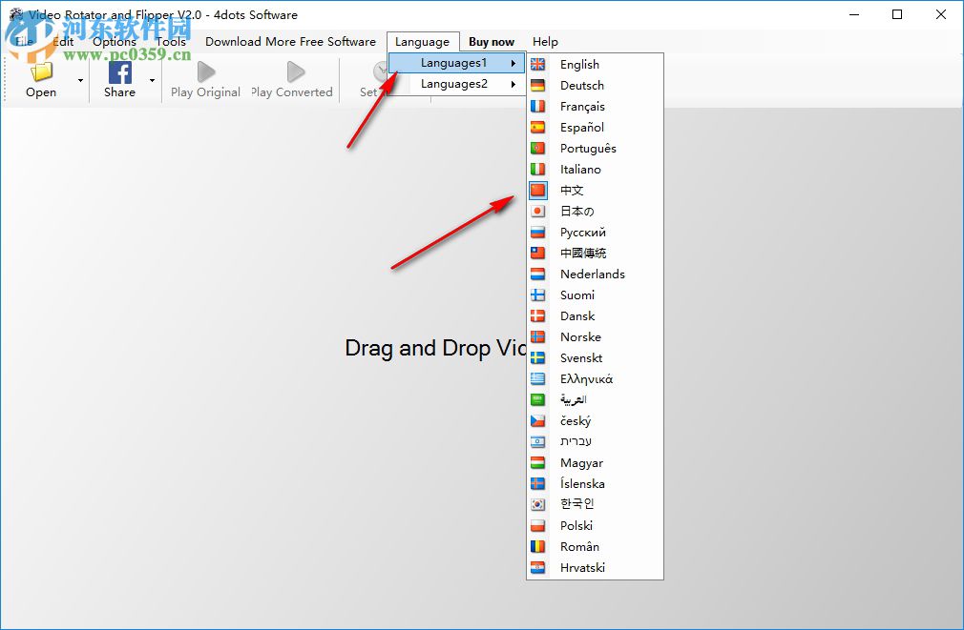Maximize the Video Rotator window
The width and height of the screenshot is (964, 630).
(897, 14)
